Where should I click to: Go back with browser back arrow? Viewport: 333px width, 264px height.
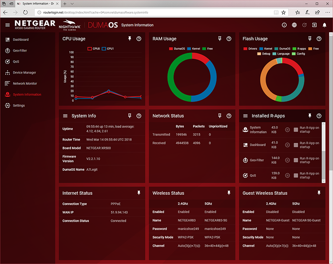tap(5, 12)
